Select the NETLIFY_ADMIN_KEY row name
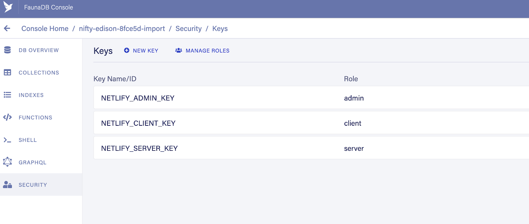Image resolution: width=529 pixels, height=224 pixels. [x=138, y=98]
